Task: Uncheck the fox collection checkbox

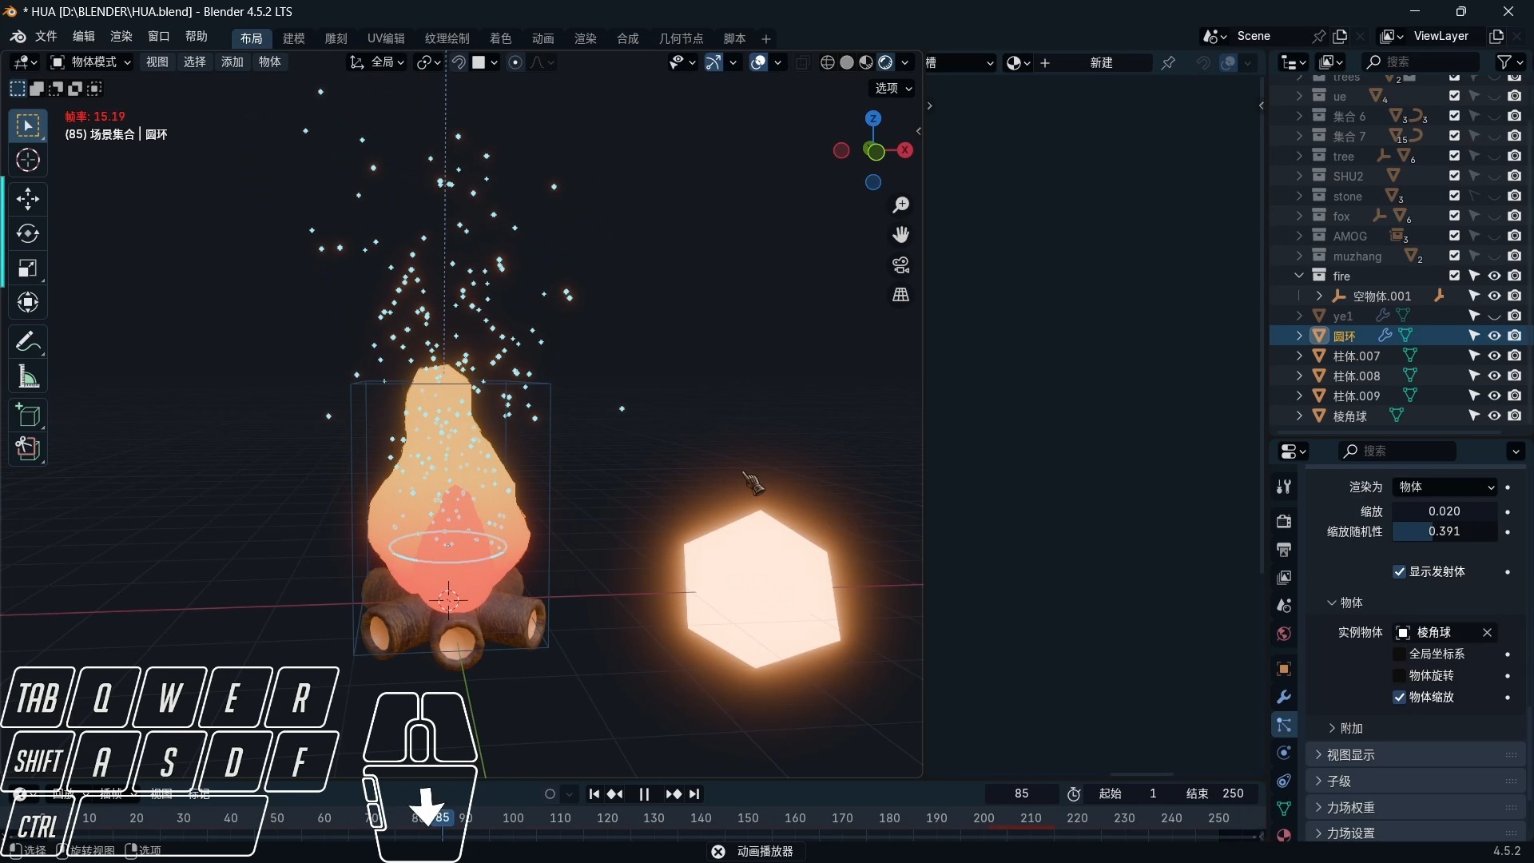Action: [x=1454, y=216]
